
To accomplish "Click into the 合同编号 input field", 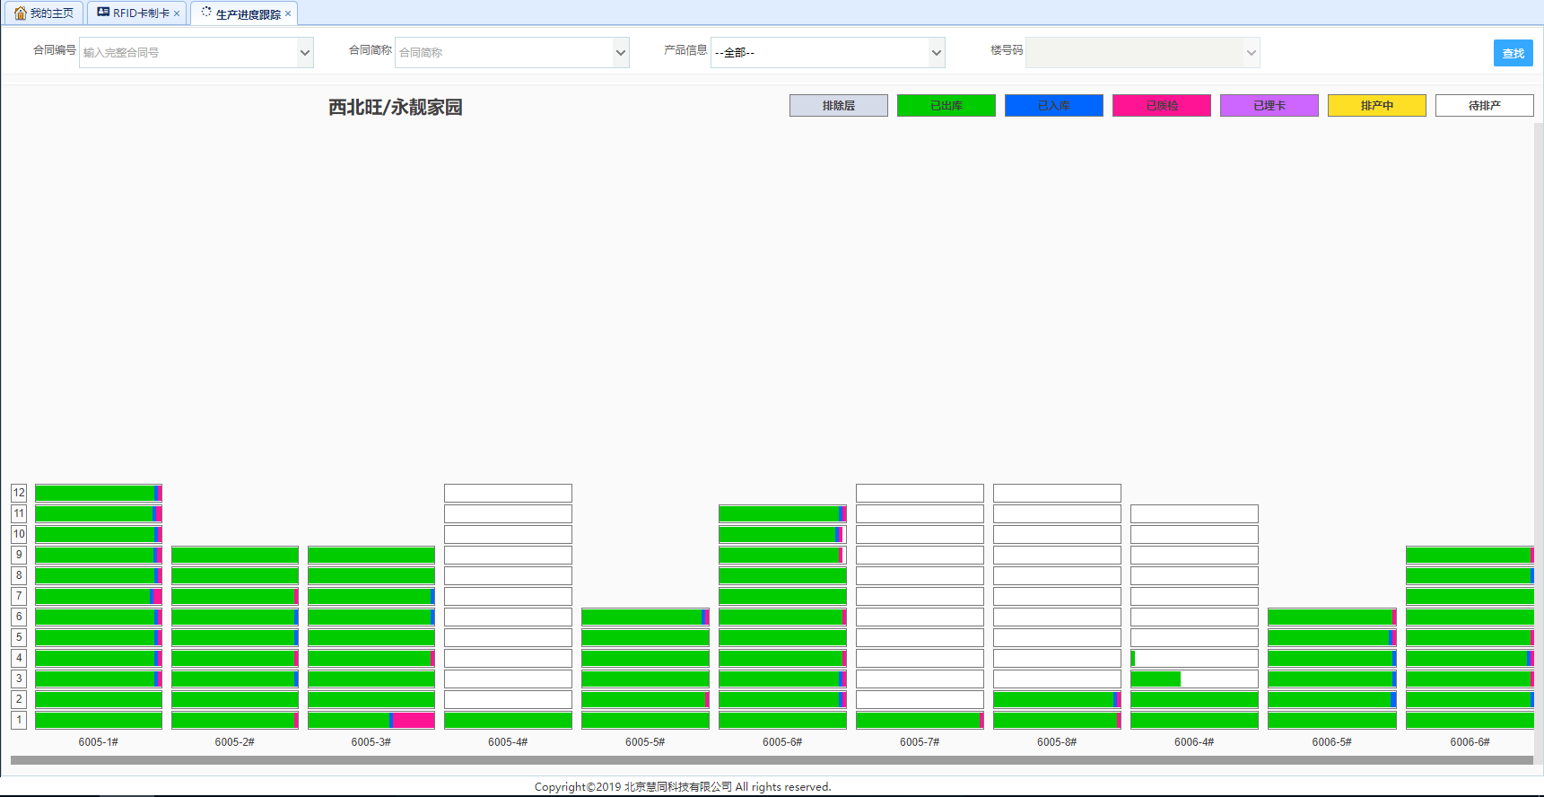I will pos(188,53).
